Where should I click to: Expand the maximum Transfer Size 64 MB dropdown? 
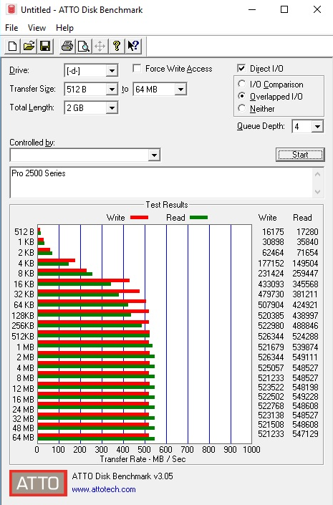coord(180,90)
